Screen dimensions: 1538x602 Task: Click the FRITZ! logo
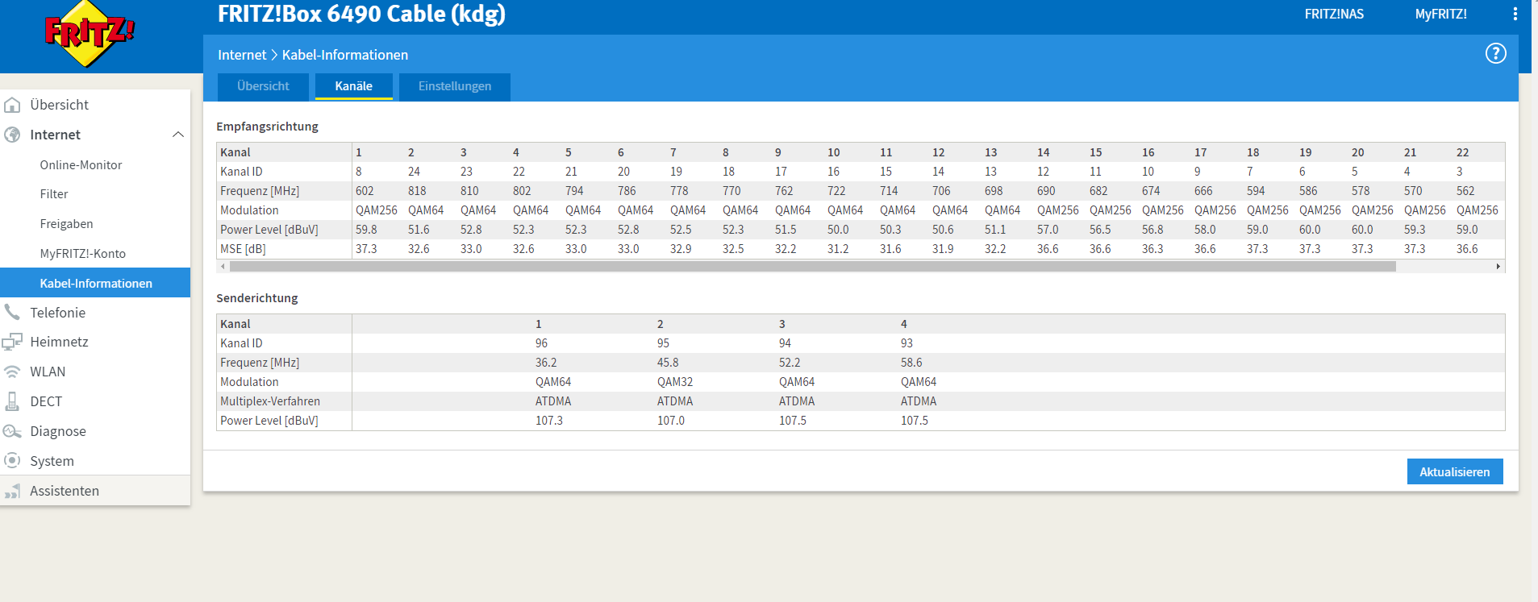[89, 34]
